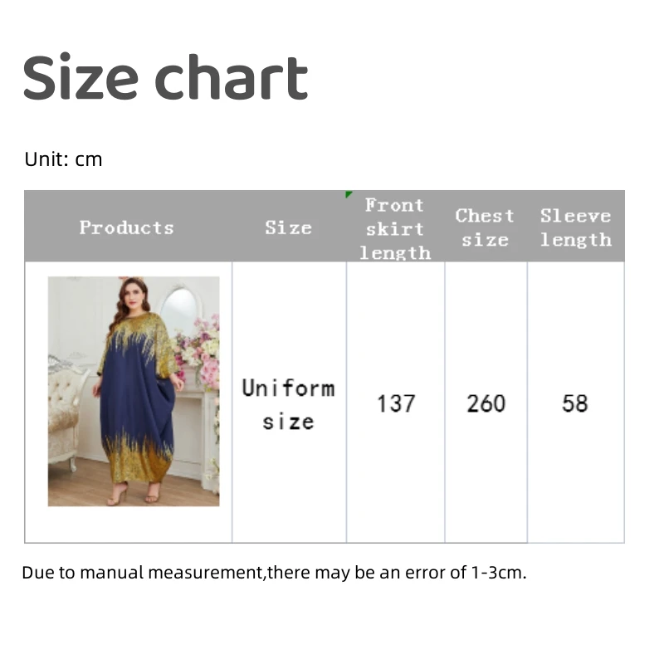664x664 pixels.
Task: Select the 137 front skirt length value
Action: coord(396,403)
